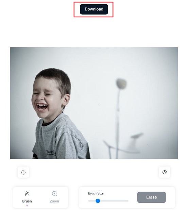
Task: Click the gray Erase button
Action: 152,197
